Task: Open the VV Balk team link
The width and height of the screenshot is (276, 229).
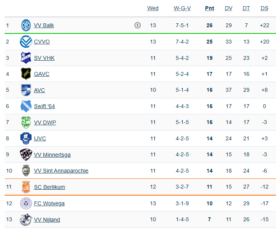Action: [x=44, y=25]
